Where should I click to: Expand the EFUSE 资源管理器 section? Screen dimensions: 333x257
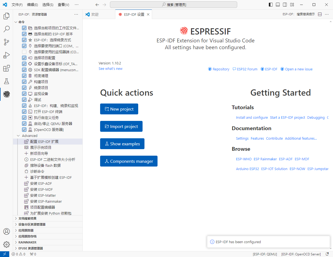coord(48,248)
